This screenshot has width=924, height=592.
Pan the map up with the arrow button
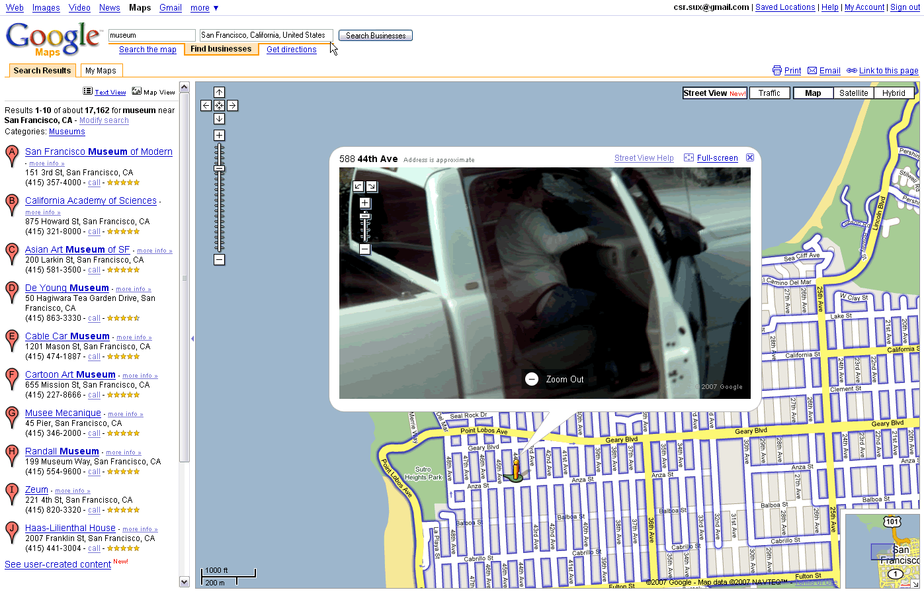pyautogui.click(x=220, y=93)
